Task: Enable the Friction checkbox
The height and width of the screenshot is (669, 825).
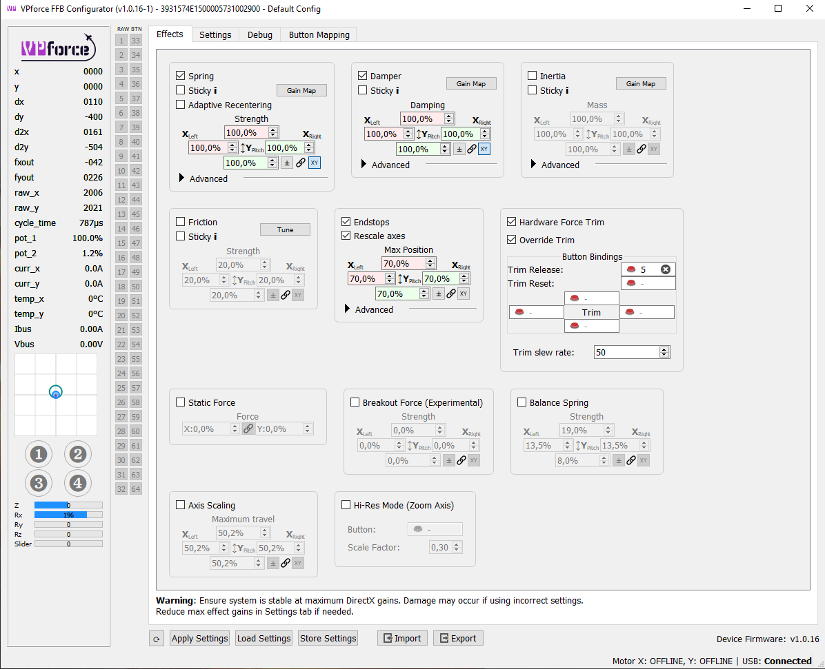Action: (x=181, y=222)
